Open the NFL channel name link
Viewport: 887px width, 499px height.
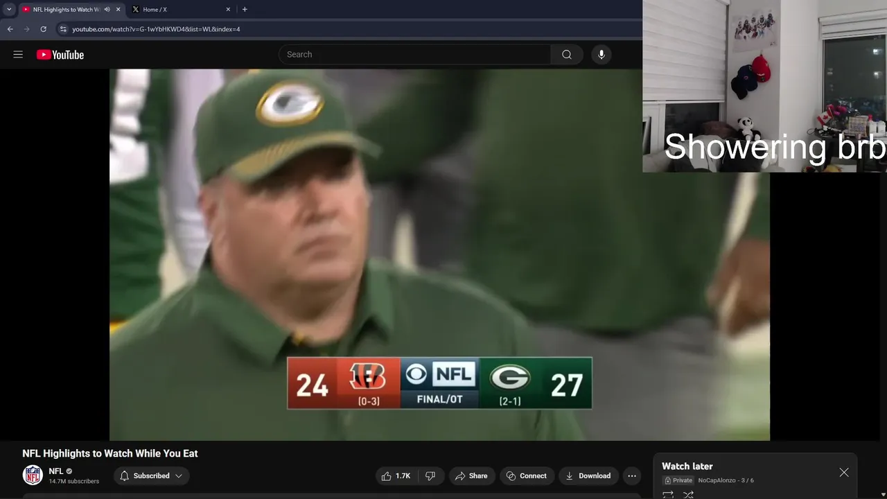56,471
